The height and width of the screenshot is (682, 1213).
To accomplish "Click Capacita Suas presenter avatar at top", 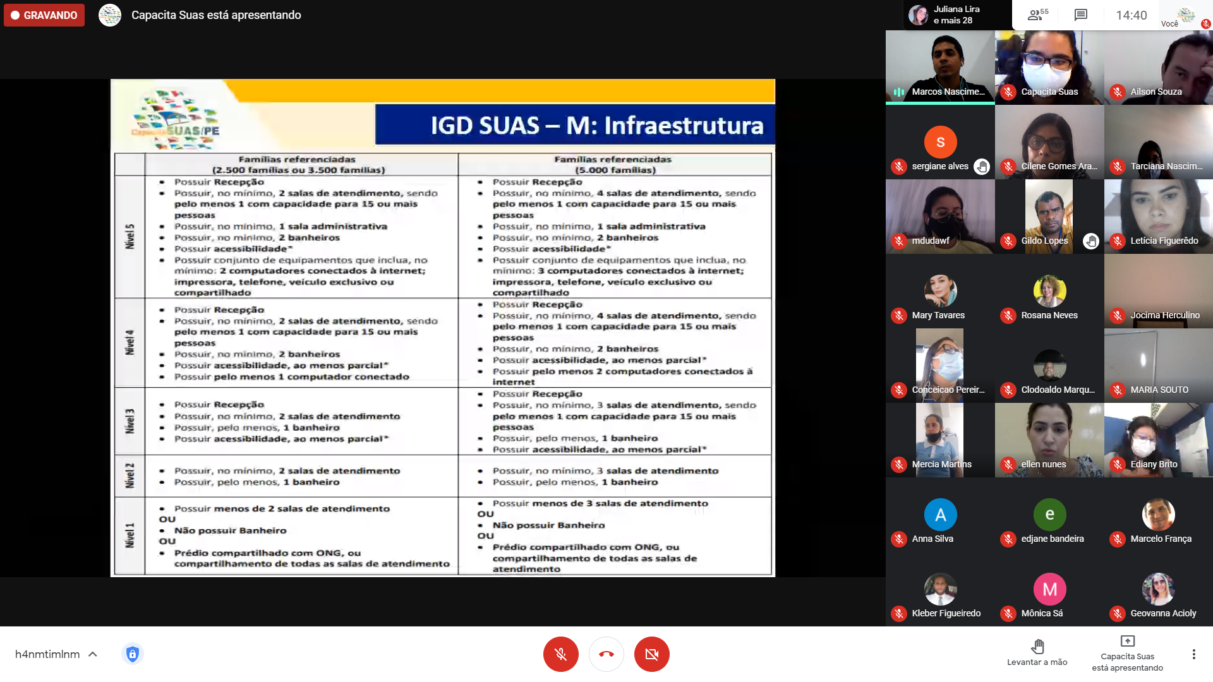I will pyautogui.click(x=110, y=15).
